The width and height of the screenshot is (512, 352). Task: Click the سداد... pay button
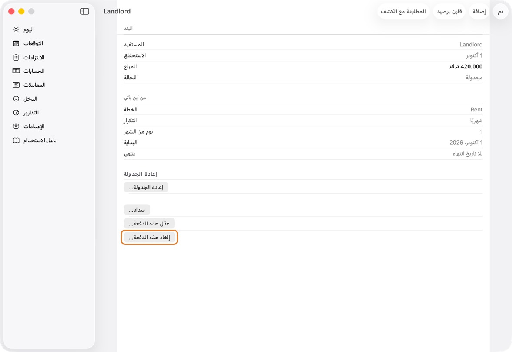(137, 210)
